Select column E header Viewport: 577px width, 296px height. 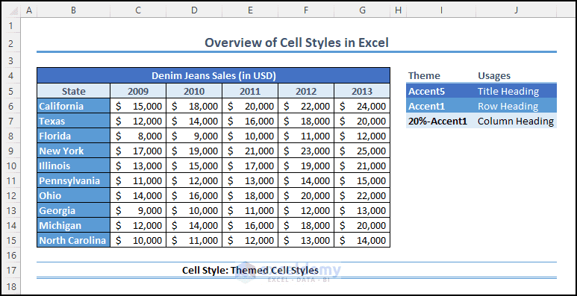250,11
